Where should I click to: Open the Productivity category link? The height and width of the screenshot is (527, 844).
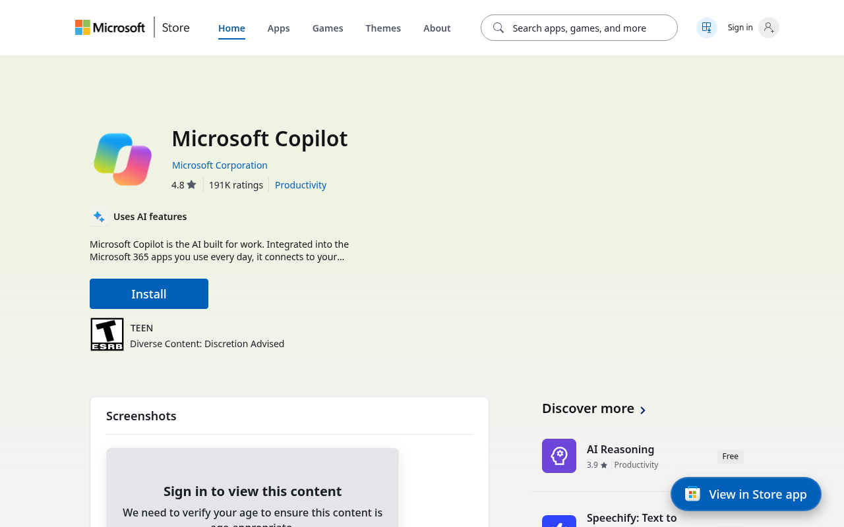pyautogui.click(x=301, y=185)
